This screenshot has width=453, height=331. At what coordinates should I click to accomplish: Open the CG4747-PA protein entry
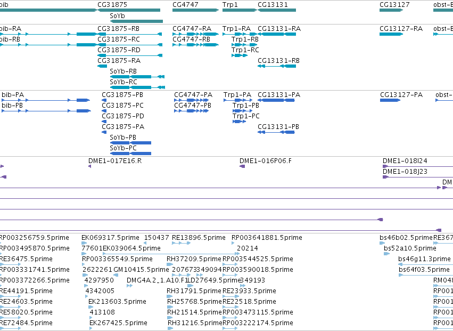[193, 95]
